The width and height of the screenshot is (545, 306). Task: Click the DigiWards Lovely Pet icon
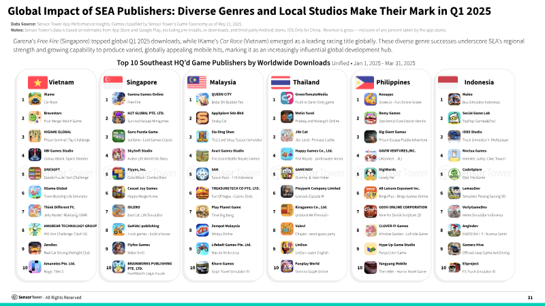tap(370, 174)
